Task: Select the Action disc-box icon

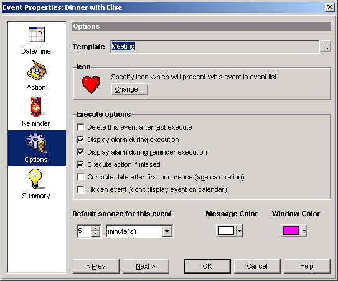Action: tap(37, 70)
